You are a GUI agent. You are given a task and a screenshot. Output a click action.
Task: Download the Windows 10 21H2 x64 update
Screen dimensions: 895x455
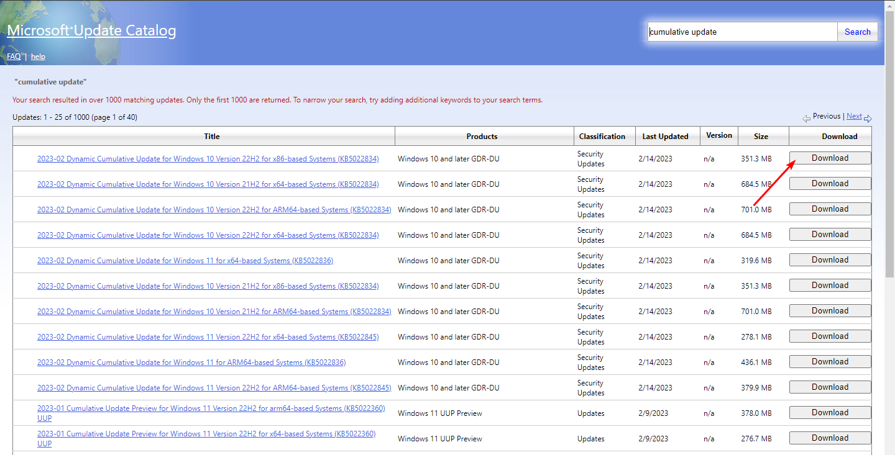click(x=830, y=184)
